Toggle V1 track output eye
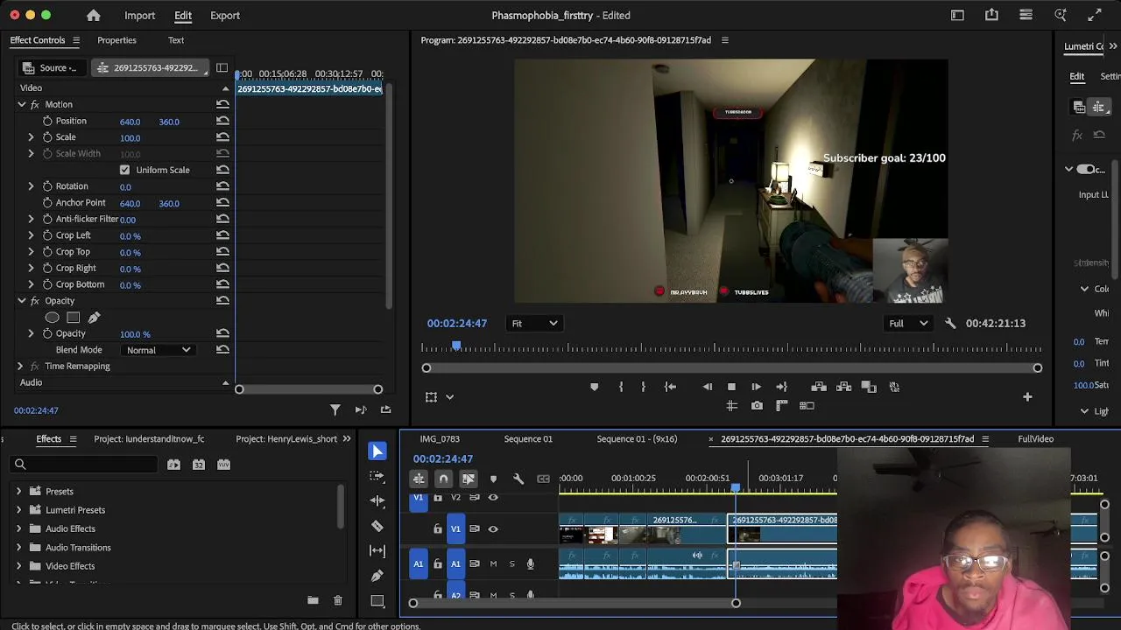 click(493, 528)
